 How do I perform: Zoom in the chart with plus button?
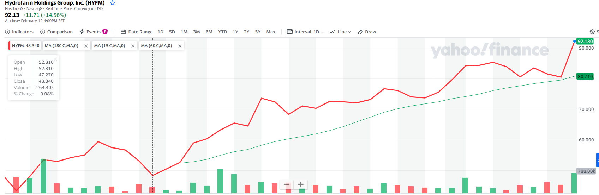click(x=301, y=184)
